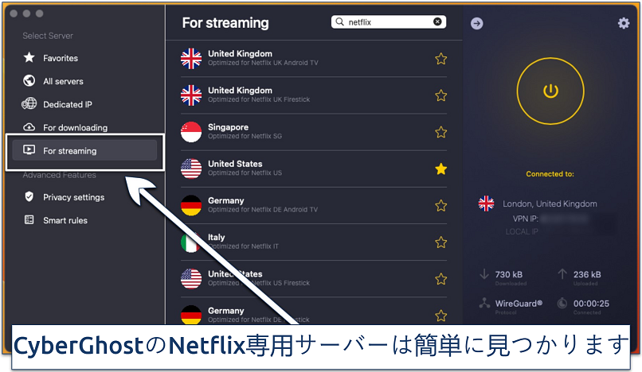Star the United Kingdom Netflix UK Firestick server
Image resolution: width=642 pixels, height=372 pixels.
pos(440,95)
